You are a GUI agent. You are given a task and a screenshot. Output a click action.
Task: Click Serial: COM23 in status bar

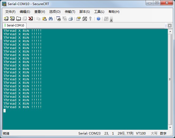pyautogui.click(x=89, y=133)
